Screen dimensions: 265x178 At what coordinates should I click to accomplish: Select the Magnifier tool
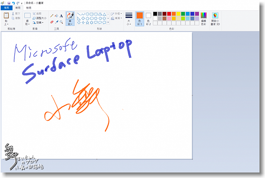[61, 22]
